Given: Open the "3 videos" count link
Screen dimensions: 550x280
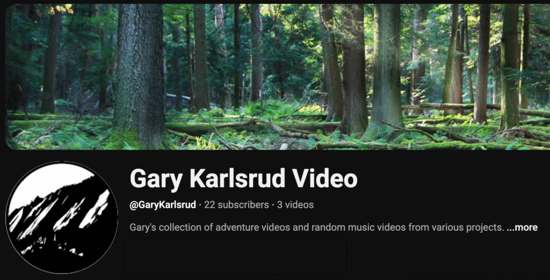Looking at the screenshot, I should coord(295,205).
